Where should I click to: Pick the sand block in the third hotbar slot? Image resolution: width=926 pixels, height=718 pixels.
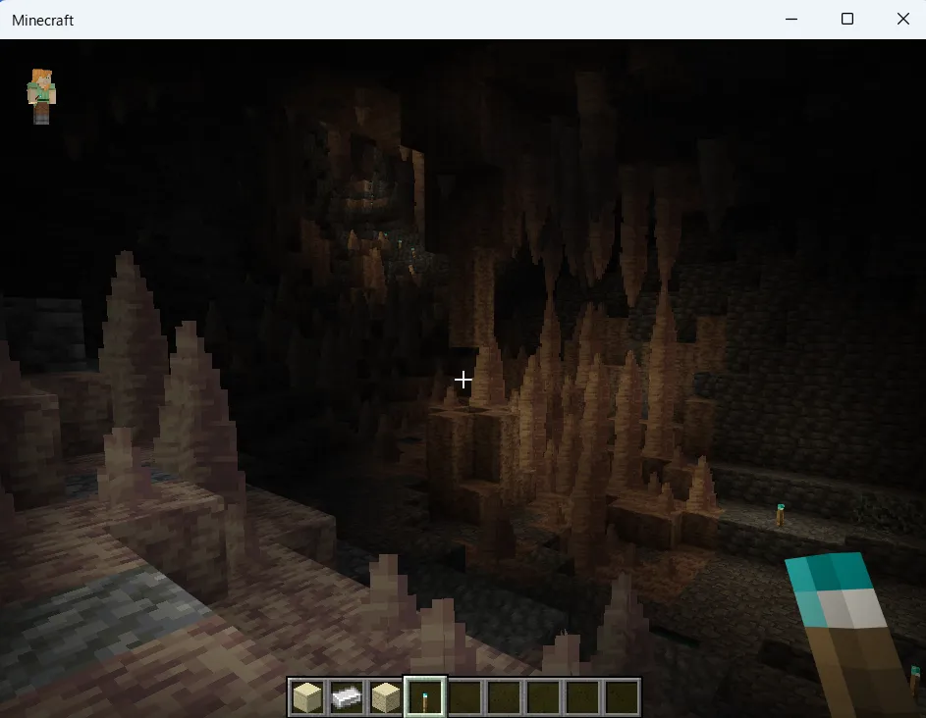[386, 697]
